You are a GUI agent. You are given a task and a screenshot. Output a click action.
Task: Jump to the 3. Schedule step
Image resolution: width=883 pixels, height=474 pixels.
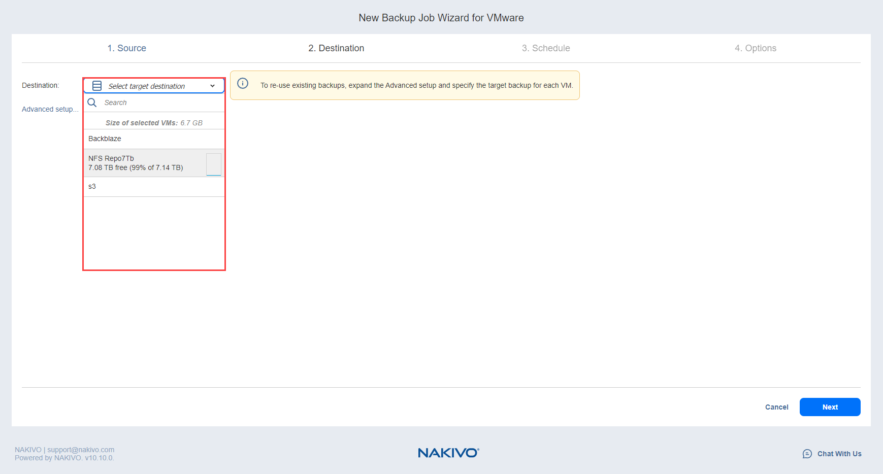546,48
